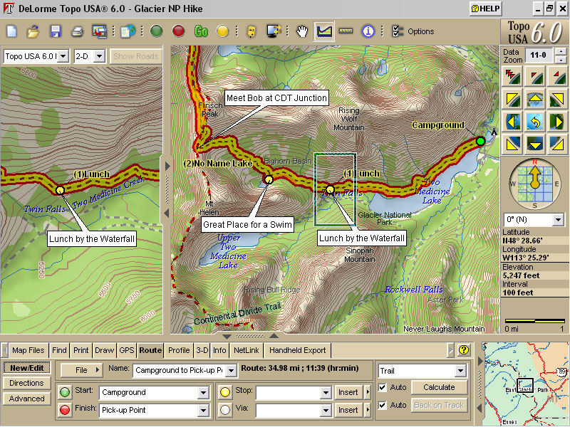
Task: Pan the map northwest with diagonal arrow
Action: pyautogui.click(x=512, y=100)
